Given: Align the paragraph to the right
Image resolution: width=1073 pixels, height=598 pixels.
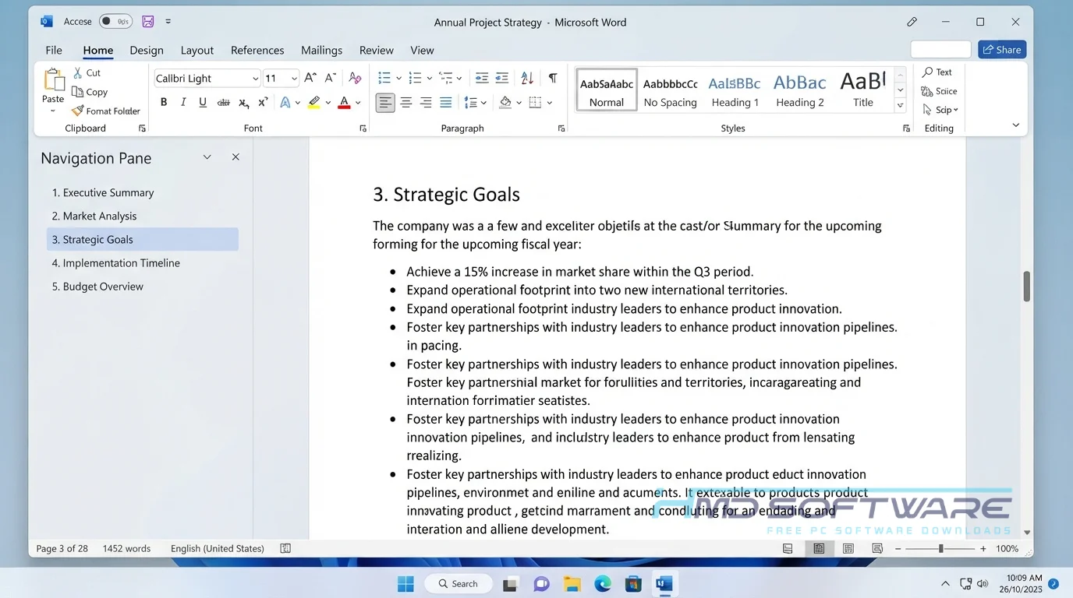Looking at the screenshot, I should [x=426, y=102].
